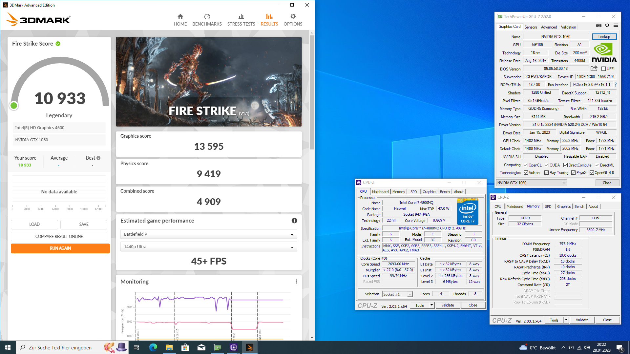
Task: Expand the 1440p Ultra resolution dropdown
Action: (x=209, y=246)
